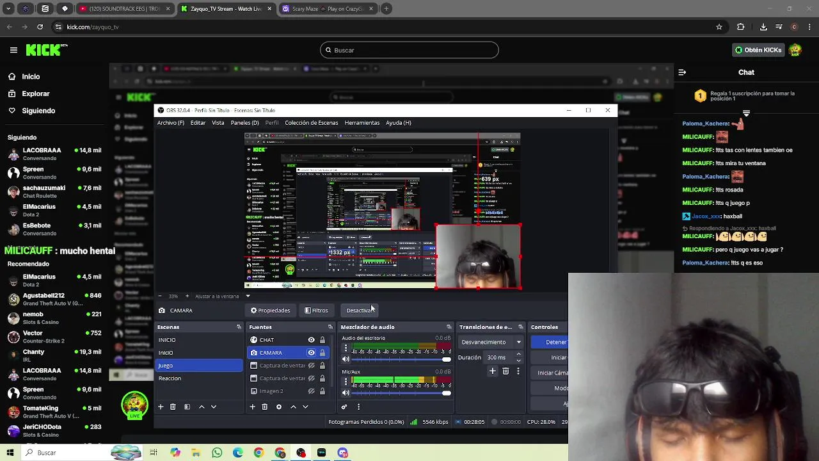Click the Propiedades button in OBS
Viewport: 819px width, 461px height.
pos(271,311)
